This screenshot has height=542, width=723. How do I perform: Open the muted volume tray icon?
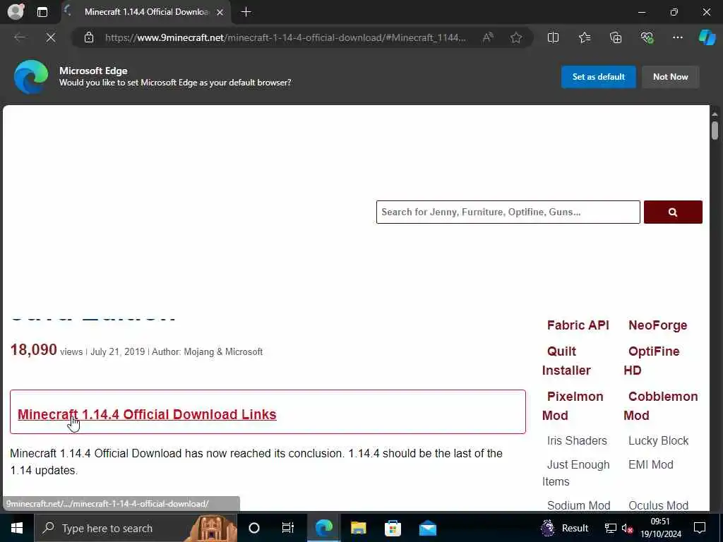click(x=627, y=528)
